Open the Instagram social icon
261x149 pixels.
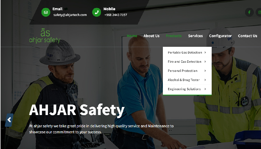259,12
